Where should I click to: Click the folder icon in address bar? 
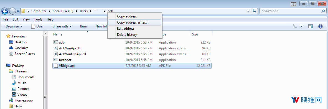23,11
